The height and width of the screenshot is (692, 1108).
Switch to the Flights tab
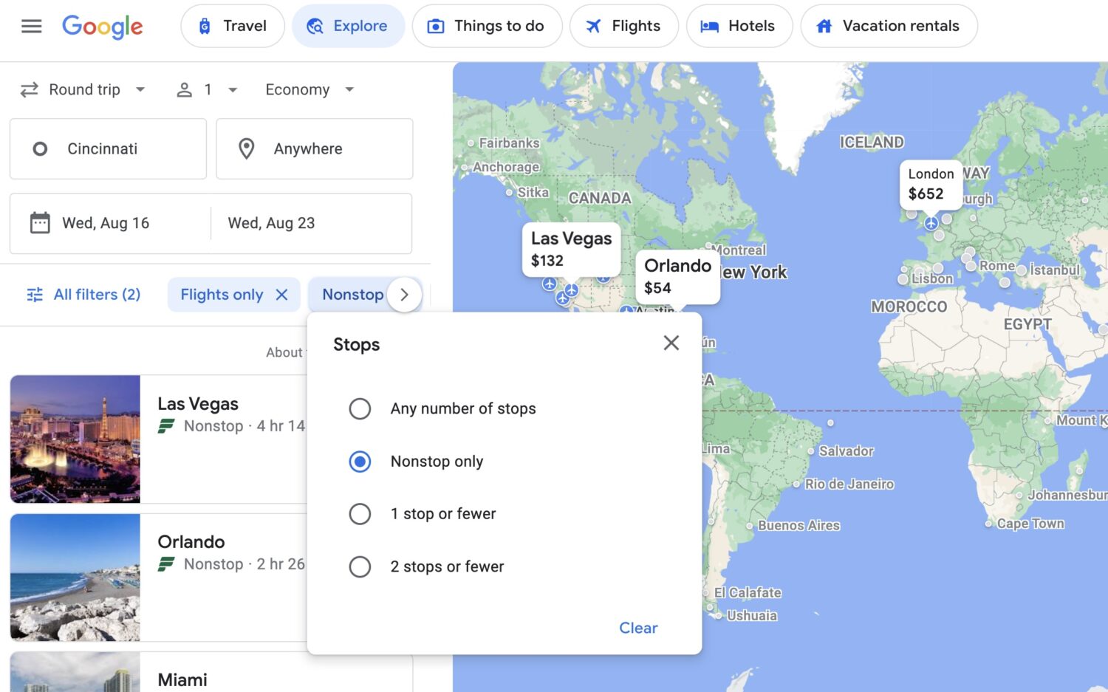624,26
